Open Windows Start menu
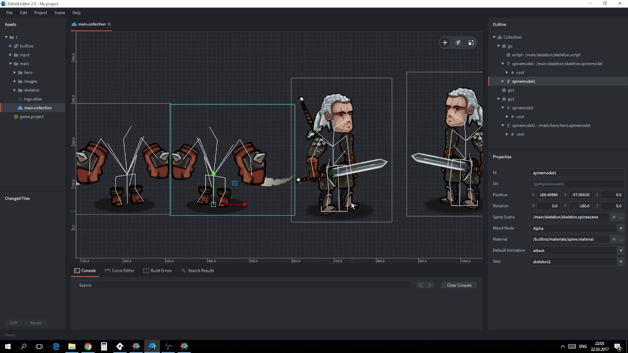The width and height of the screenshot is (628, 353). pos(8,347)
